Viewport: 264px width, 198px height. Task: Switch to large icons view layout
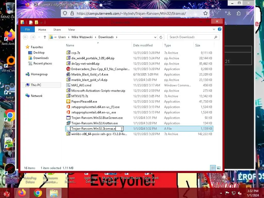click(219, 168)
